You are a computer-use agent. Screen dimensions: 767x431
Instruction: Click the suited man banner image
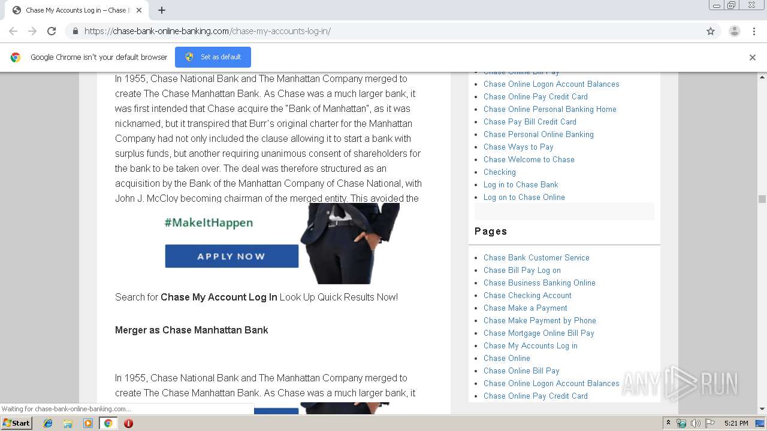click(x=350, y=243)
